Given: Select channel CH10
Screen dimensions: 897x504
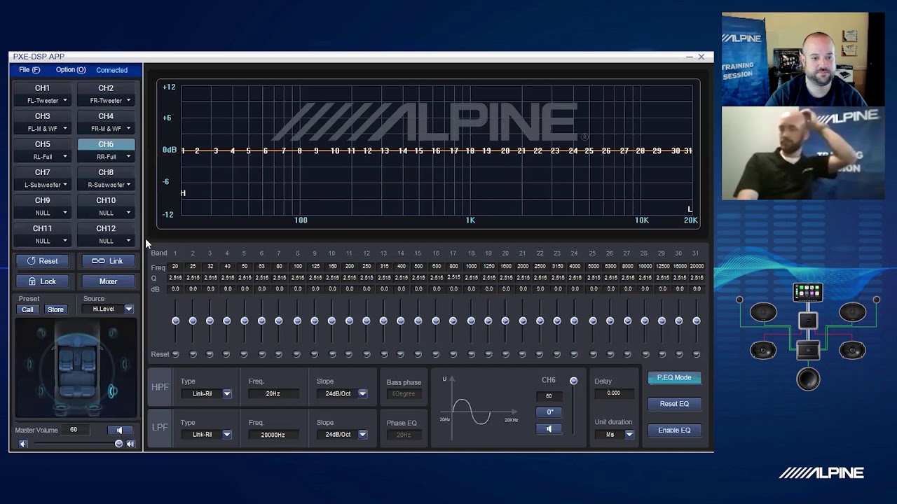Looking at the screenshot, I should [106, 200].
